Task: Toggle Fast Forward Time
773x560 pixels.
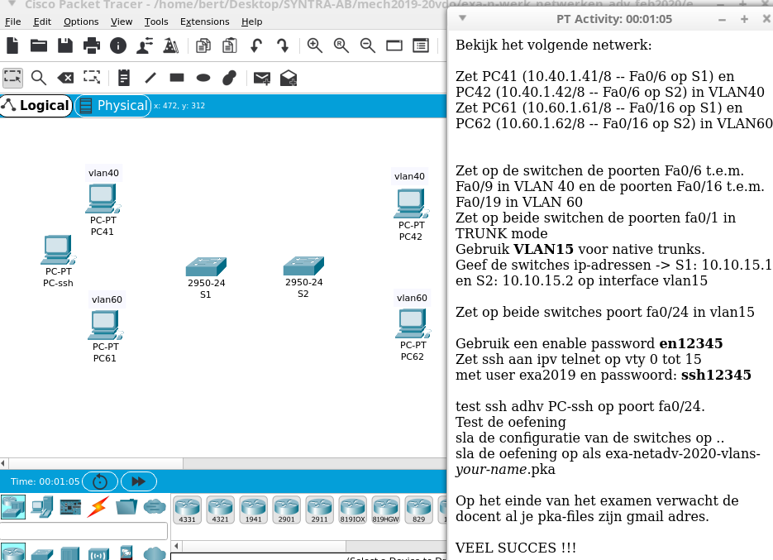Action: (138, 481)
